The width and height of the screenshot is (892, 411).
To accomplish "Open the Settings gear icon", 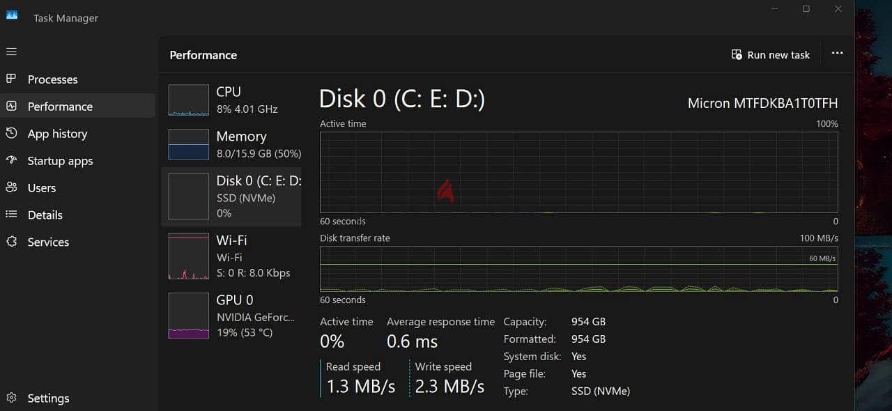I will (x=11, y=398).
